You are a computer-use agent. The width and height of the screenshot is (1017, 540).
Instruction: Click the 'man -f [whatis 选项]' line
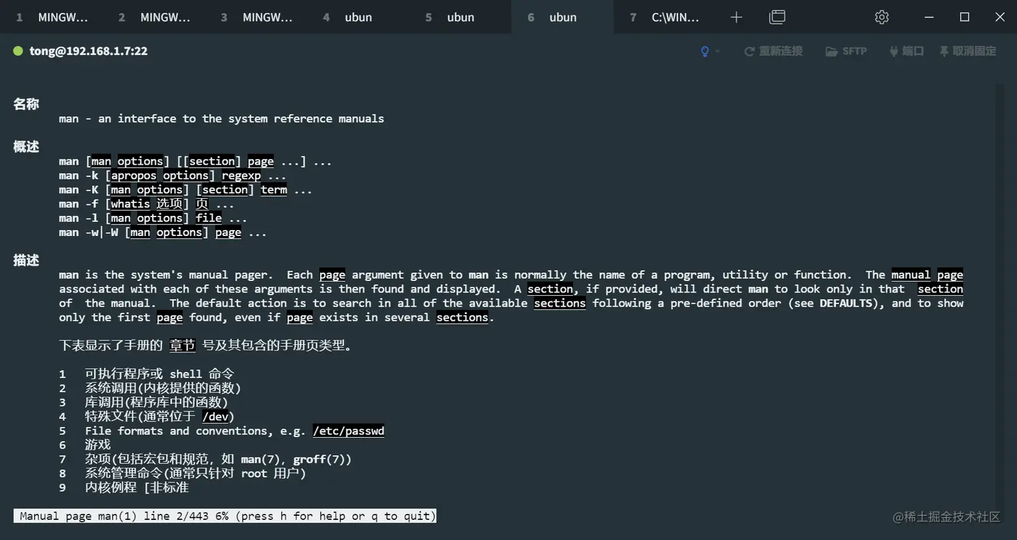pyautogui.click(x=147, y=204)
